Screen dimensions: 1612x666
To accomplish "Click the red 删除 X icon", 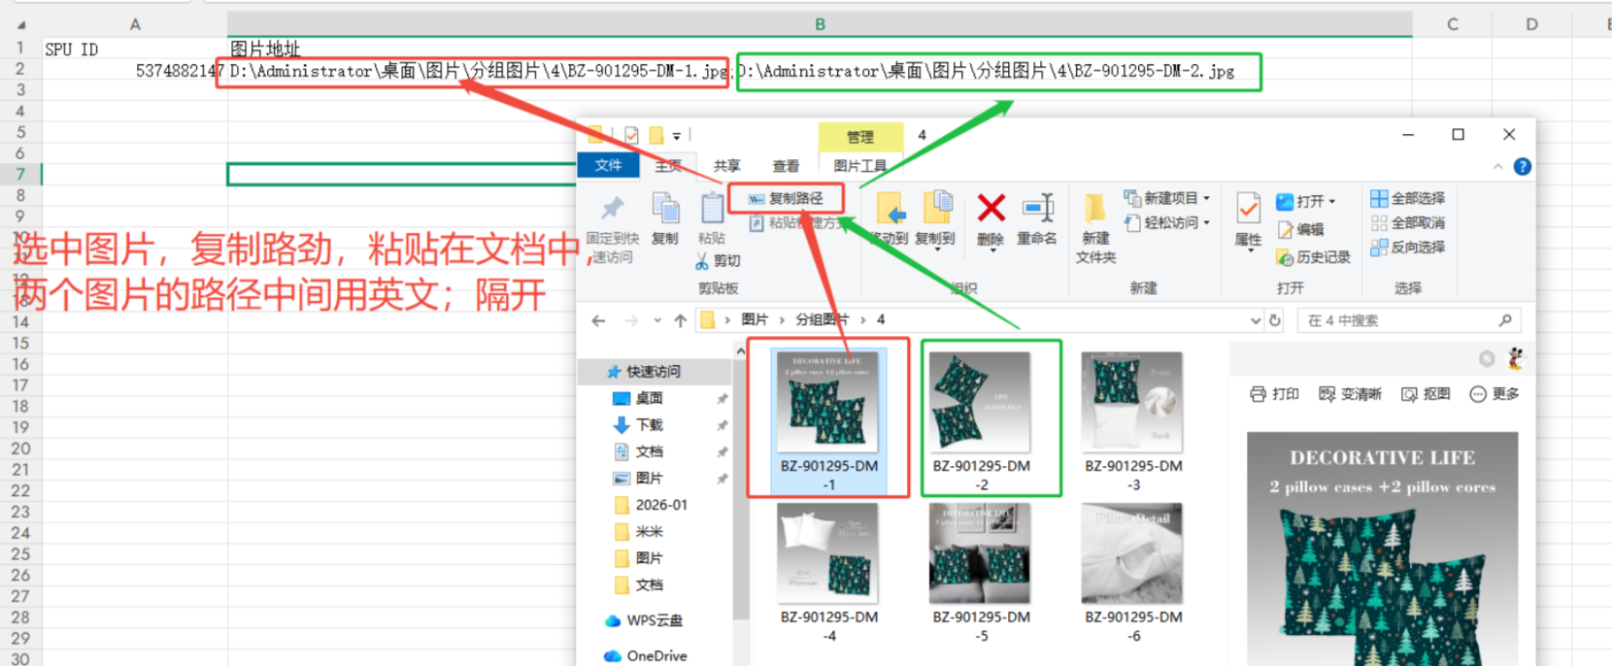I will tap(991, 208).
